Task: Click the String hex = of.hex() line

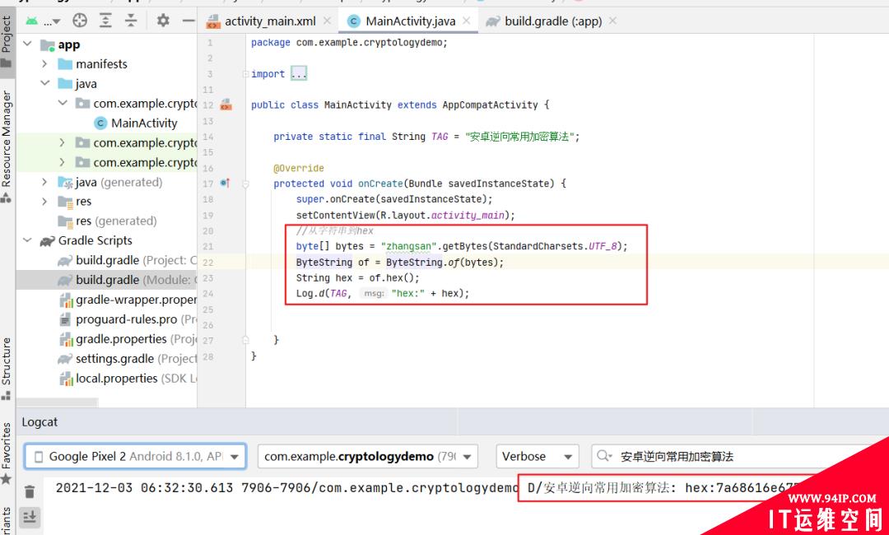Action: pyautogui.click(x=358, y=277)
